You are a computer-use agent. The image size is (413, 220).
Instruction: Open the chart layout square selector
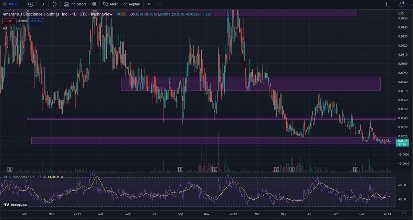[x=389, y=4]
